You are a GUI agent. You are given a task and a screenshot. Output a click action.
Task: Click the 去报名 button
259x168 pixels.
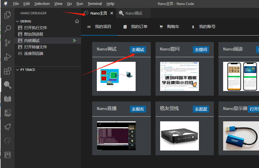click(138, 109)
